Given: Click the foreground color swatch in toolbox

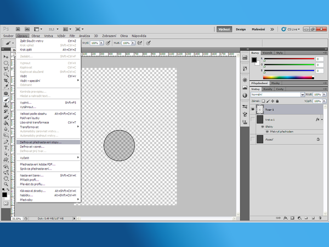Looking at the screenshot, I should [x=5, y=193].
